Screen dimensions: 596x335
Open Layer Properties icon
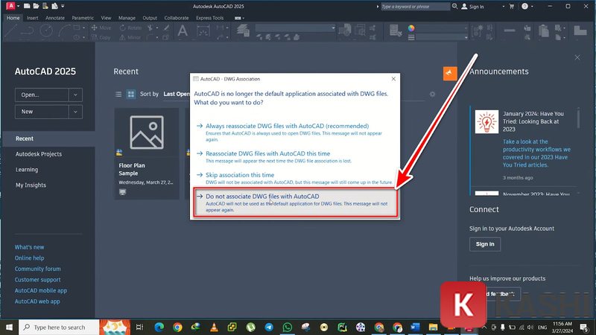244,30
